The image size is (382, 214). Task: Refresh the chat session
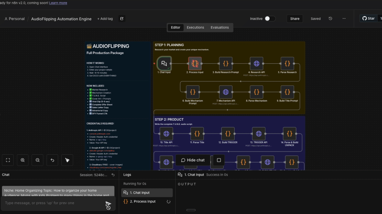click(113, 175)
